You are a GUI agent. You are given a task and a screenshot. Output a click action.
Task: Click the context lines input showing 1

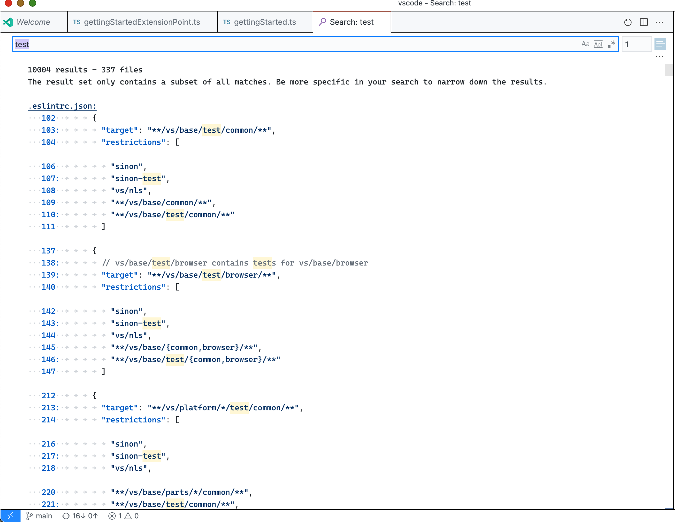coord(636,44)
